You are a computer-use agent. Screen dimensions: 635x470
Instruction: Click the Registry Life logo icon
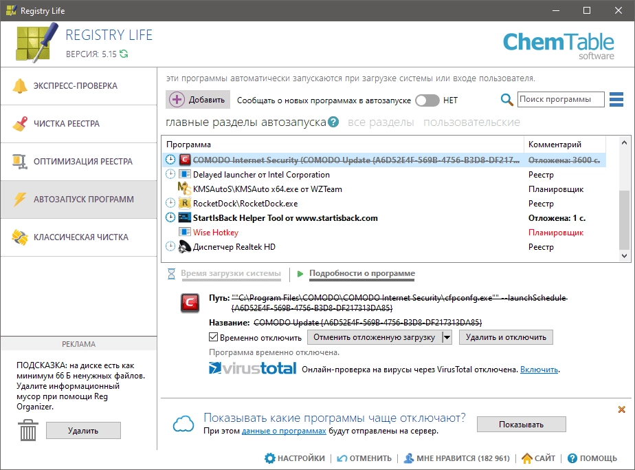[36, 43]
